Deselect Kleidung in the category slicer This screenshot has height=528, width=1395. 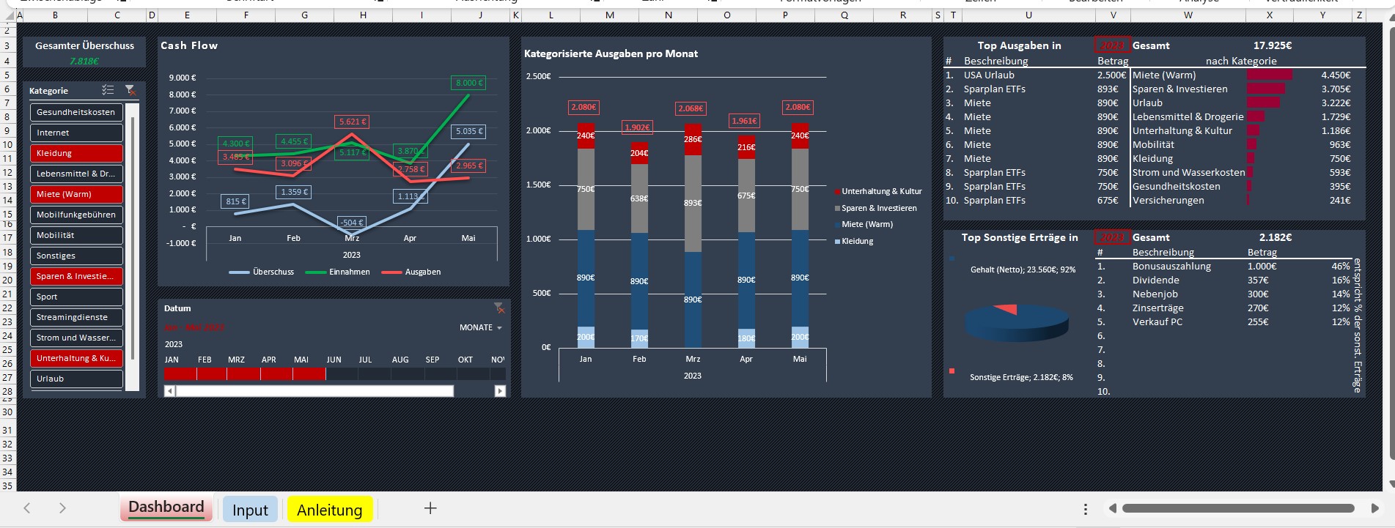click(76, 153)
